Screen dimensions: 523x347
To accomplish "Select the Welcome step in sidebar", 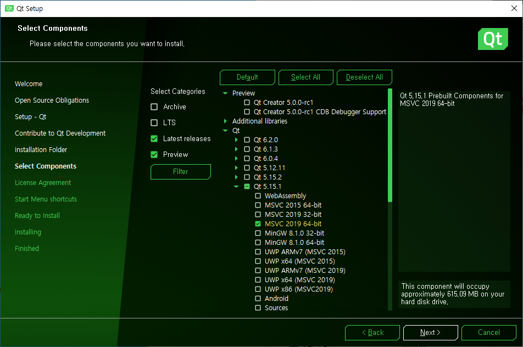I will tap(29, 84).
